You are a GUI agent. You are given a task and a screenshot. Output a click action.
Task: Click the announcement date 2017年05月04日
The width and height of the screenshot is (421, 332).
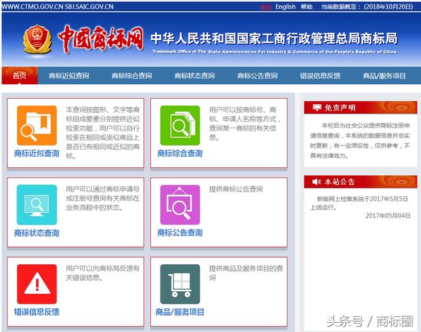point(388,215)
